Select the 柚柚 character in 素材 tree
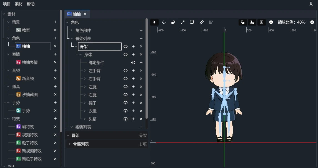 [33, 46]
